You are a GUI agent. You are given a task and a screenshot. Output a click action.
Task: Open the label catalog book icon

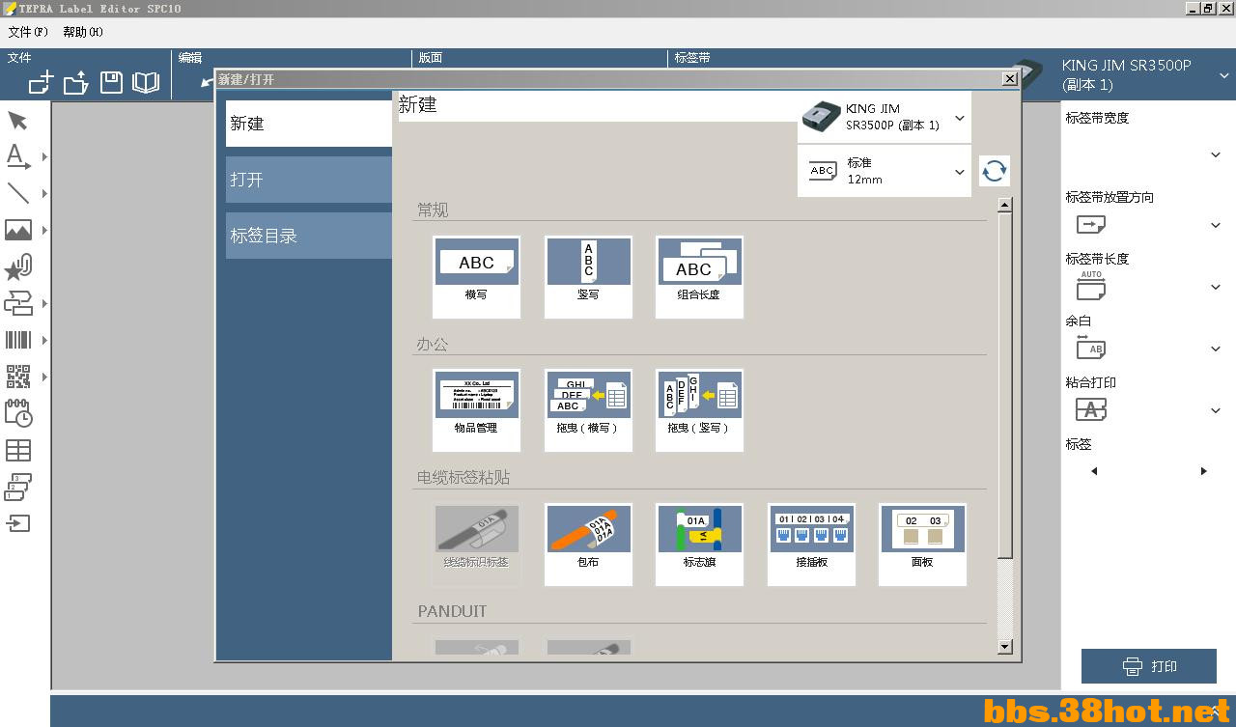(x=146, y=82)
